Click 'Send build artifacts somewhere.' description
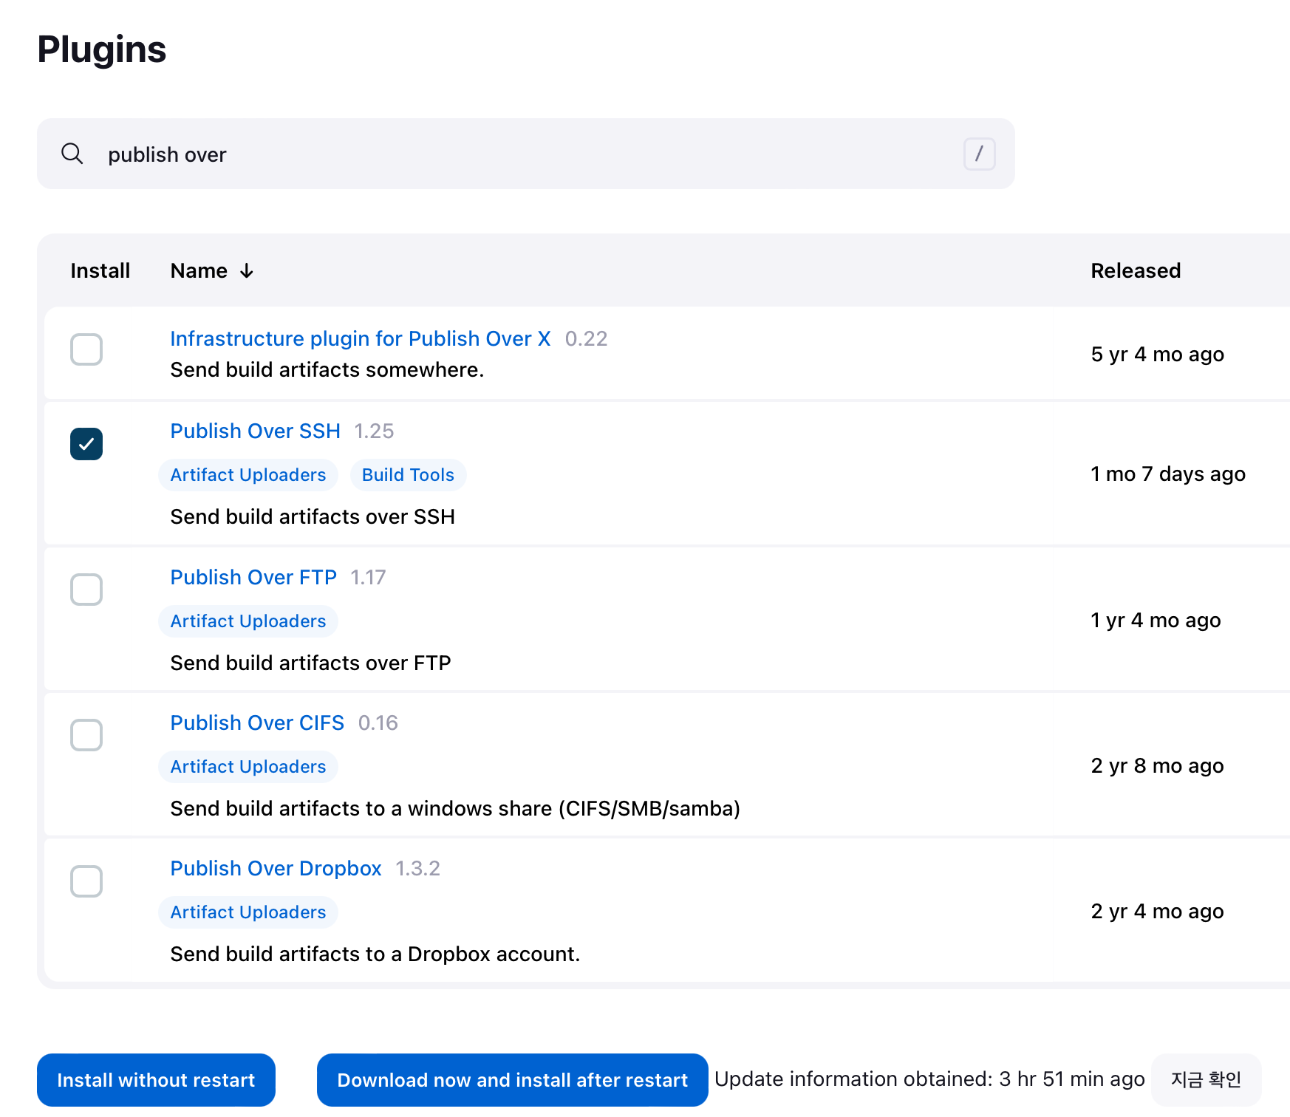The width and height of the screenshot is (1290, 1117). tap(327, 369)
